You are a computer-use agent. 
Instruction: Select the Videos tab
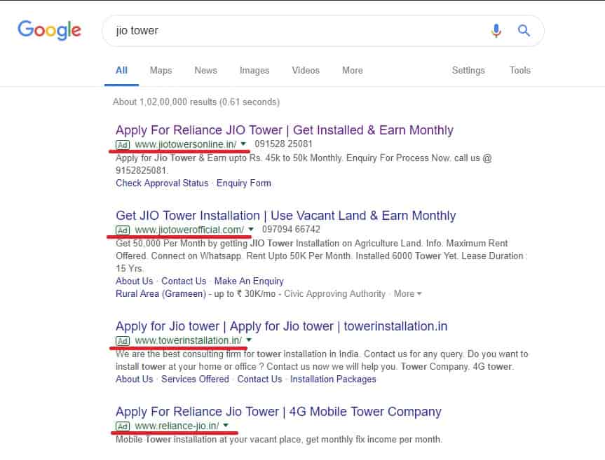(x=306, y=70)
